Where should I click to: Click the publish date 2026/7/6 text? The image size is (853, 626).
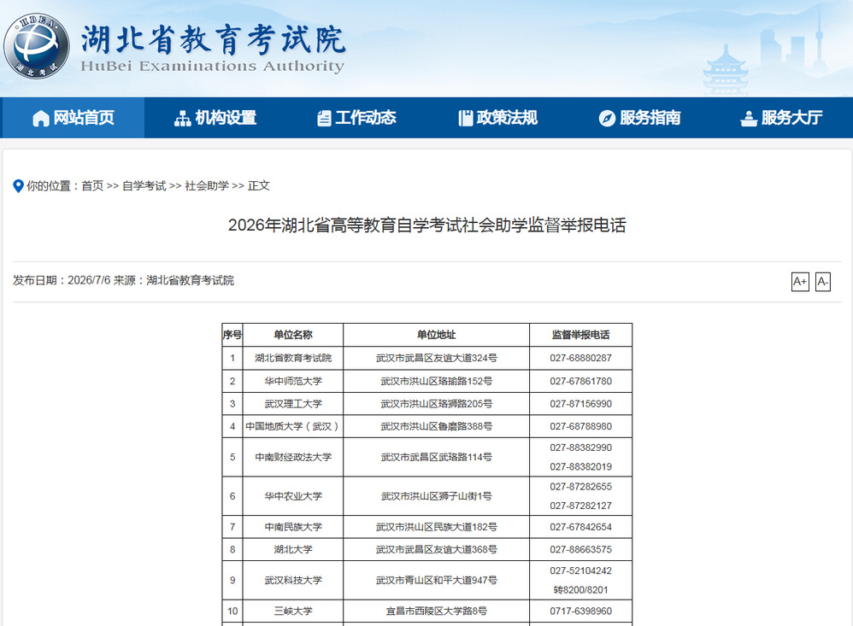tap(89, 280)
